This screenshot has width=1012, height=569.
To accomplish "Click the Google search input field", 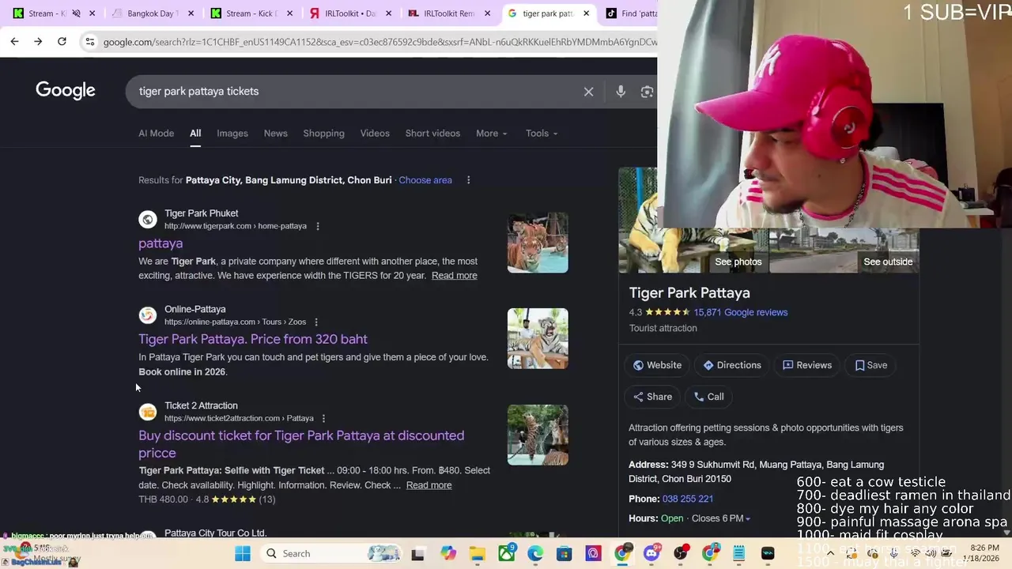I will click(356, 92).
